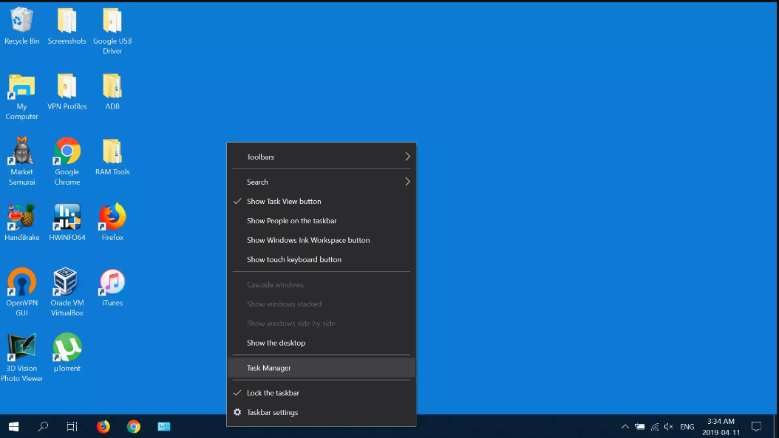Viewport: 779px width, 438px height.
Task: Open Taskbar settings
Action: (322, 412)
